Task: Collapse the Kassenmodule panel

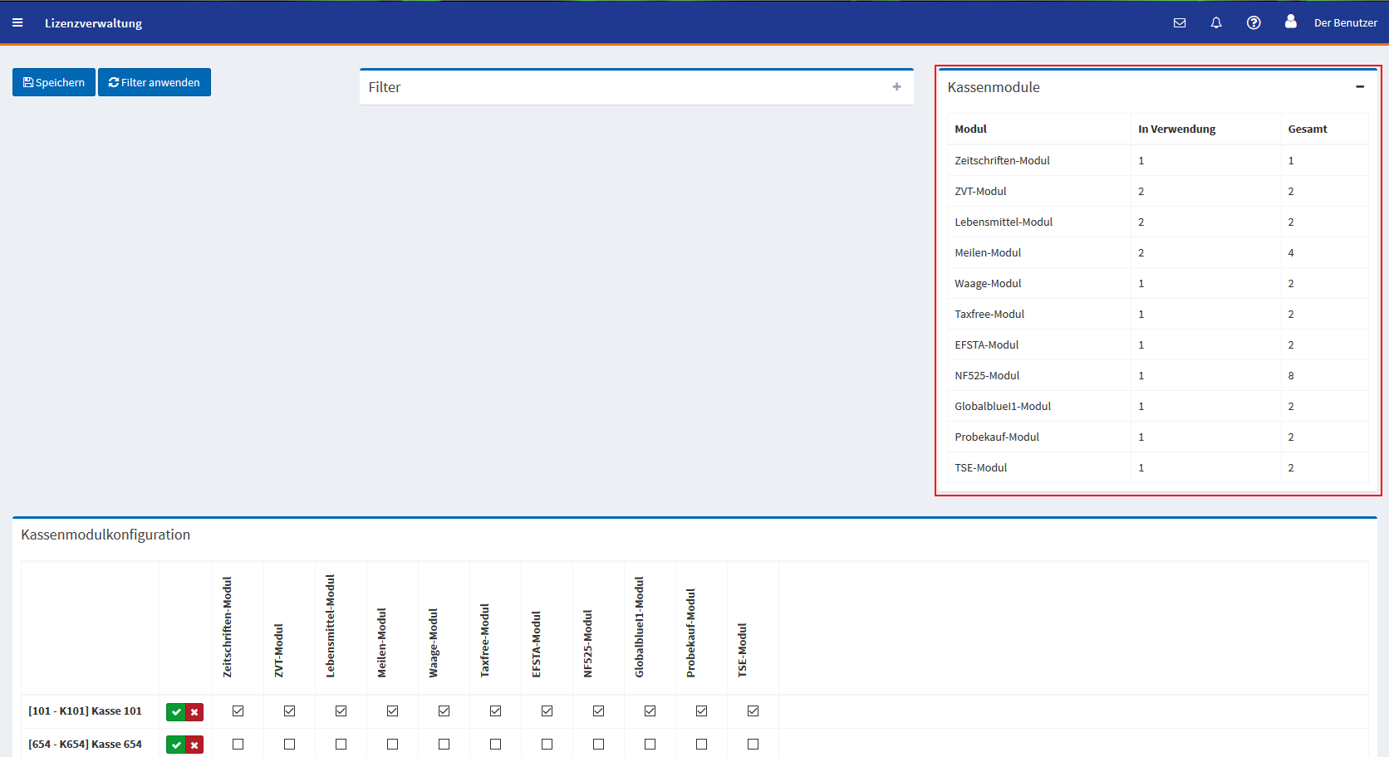Action: coord(1360,87)
